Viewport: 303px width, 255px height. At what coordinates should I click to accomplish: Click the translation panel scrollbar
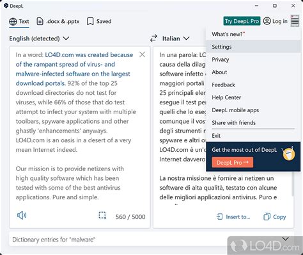coord(293,184)
